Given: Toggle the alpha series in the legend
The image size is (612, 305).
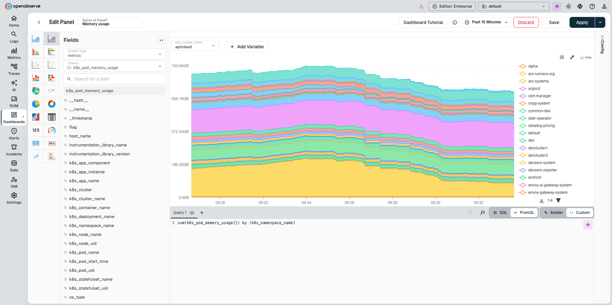Looking at the screenshot, I should click(x=528, y=66).
